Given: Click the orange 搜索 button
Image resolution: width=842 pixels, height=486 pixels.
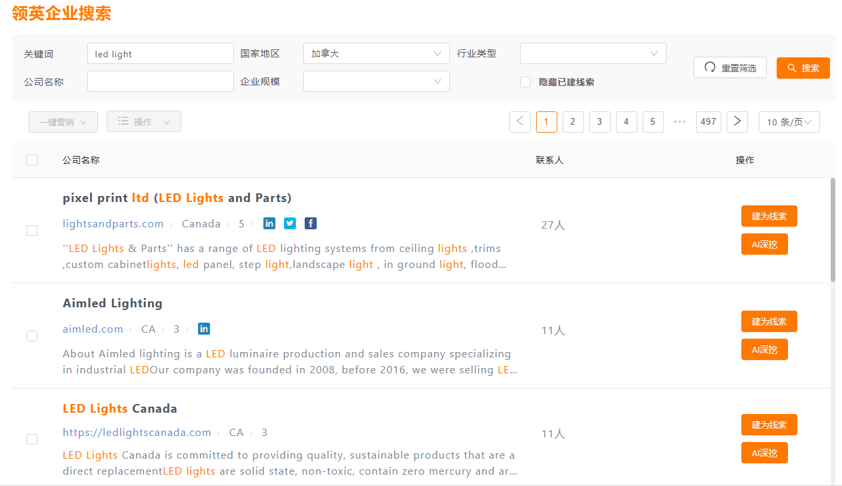Looking at the screenshot, I should [x=803, y=68].
